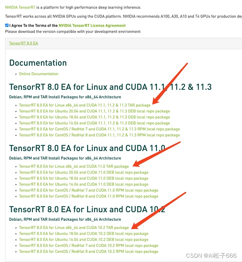Click heading TensorRT 8.0 EA for Linux and CUDA 10.2
The height and width of the screenshot is (262, 242).
pyautogui.click(x=87, y=209)
